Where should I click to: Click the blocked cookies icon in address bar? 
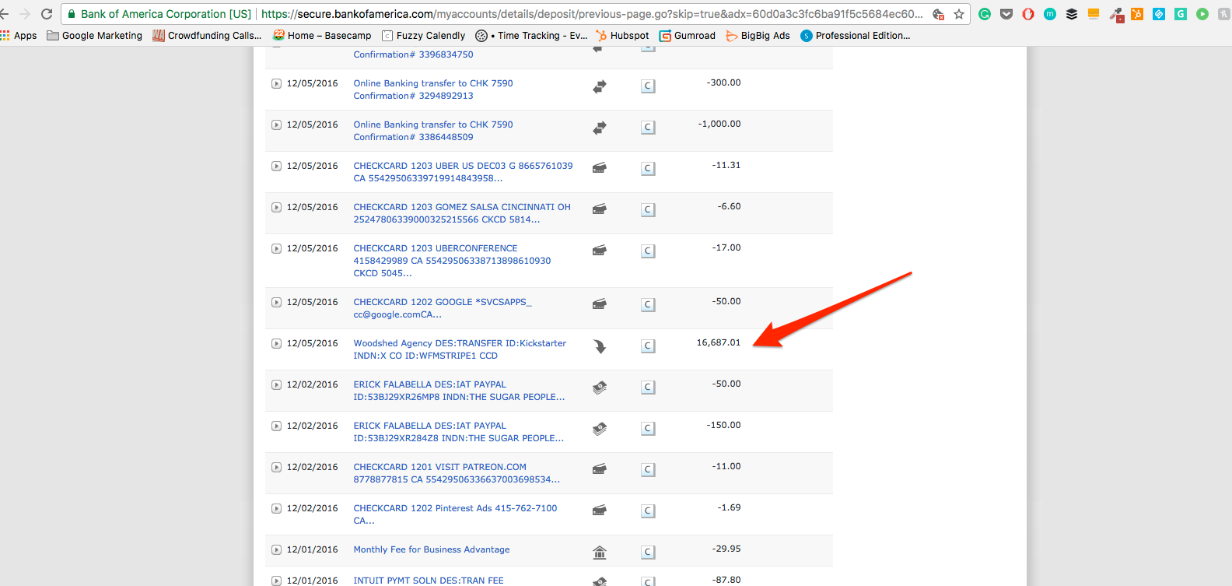click(939, 14)
